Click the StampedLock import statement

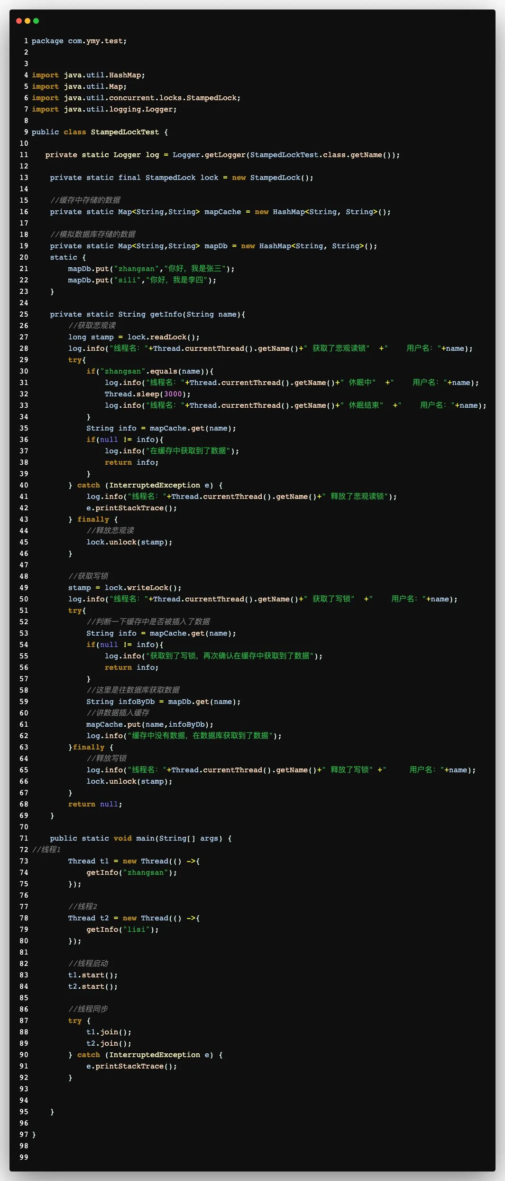136,98
